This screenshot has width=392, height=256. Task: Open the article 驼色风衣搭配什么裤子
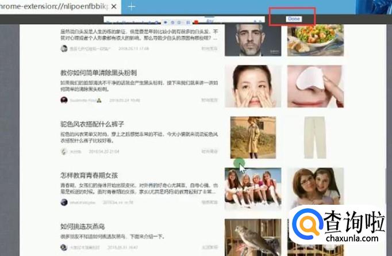tap(92, 124)
